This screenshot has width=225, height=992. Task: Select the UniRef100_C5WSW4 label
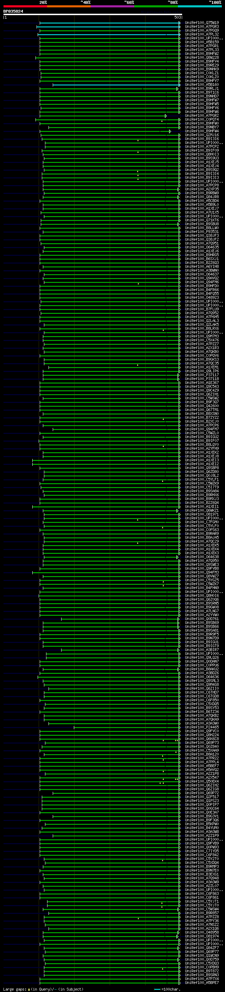pyautogui.click(x=202, y=909)
